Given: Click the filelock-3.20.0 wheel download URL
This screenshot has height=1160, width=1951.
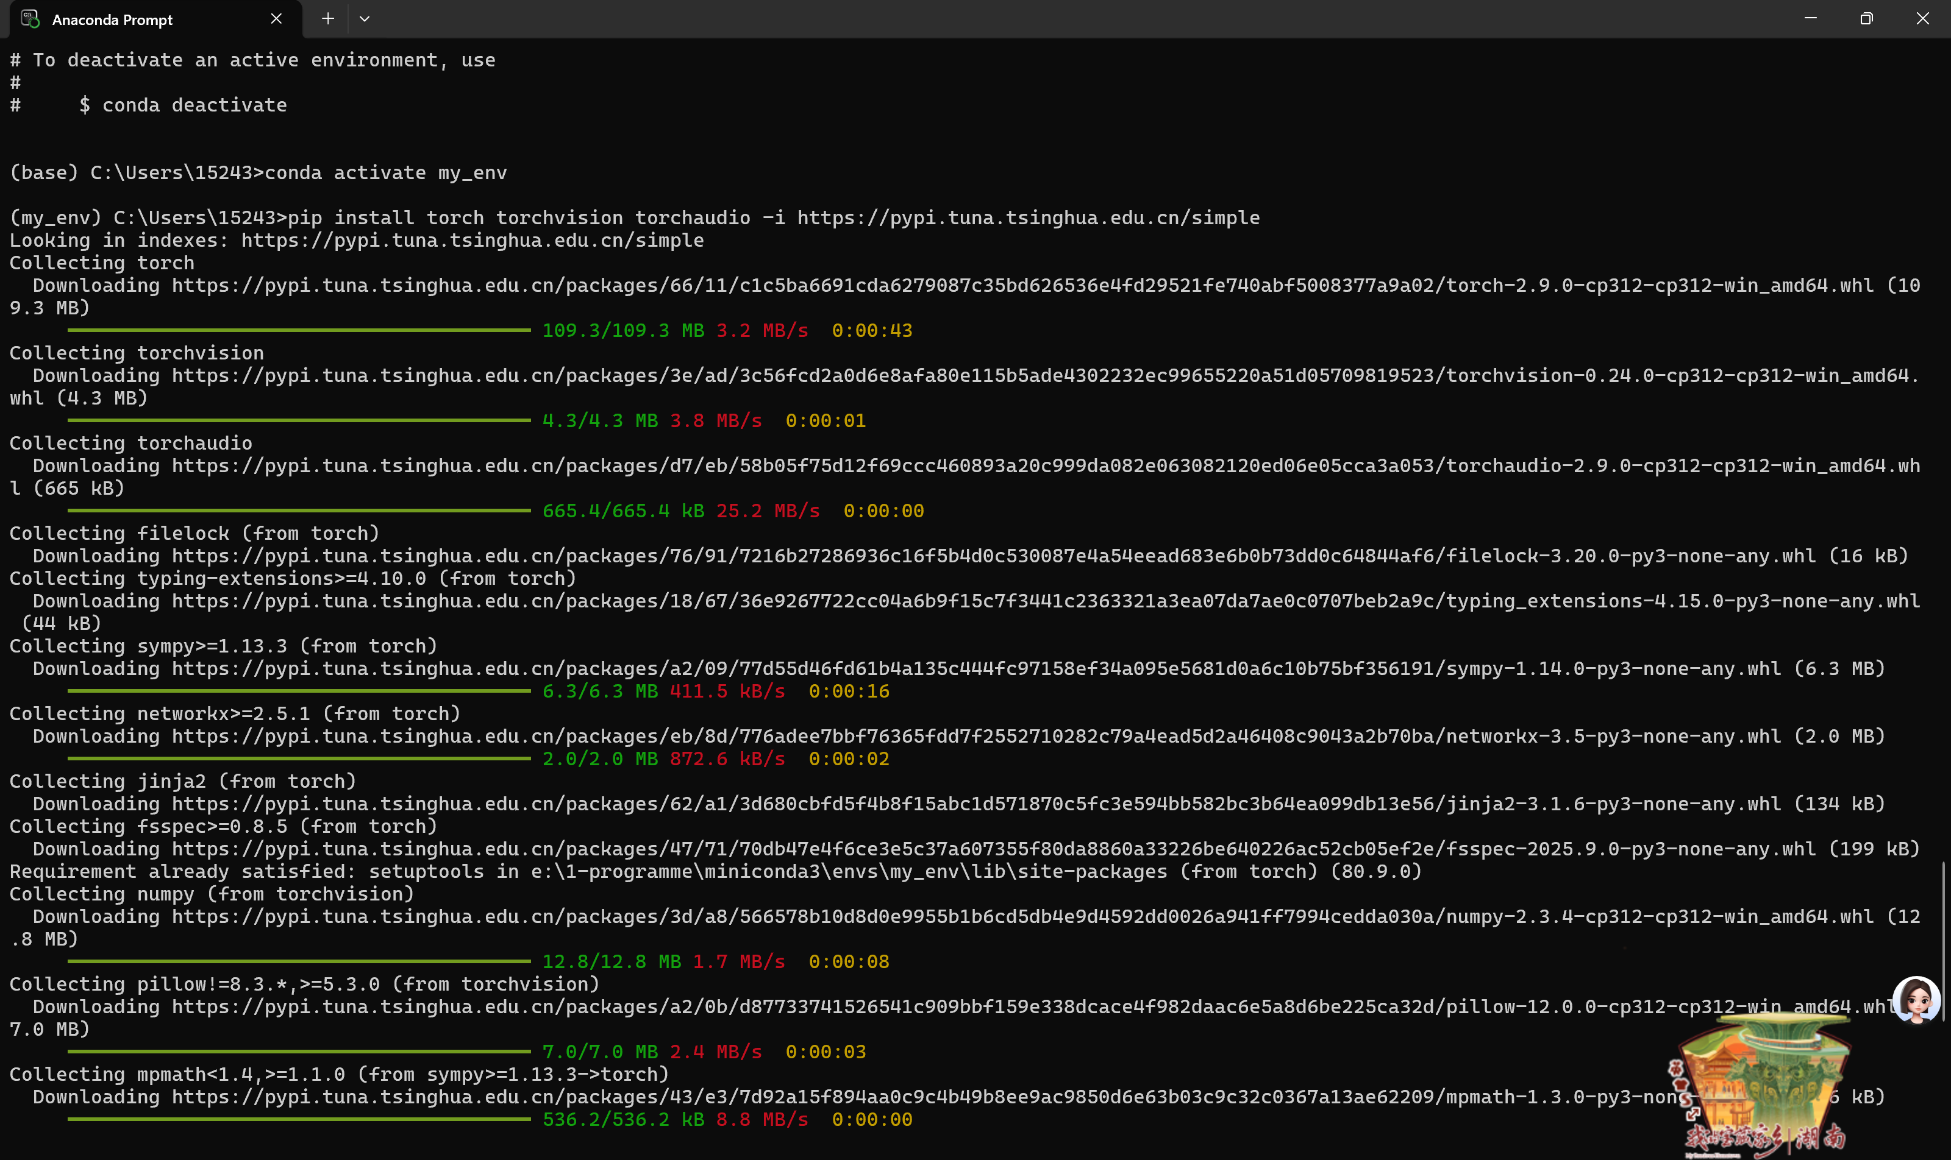Looking at the screenshot, I should tap(994, 557).
